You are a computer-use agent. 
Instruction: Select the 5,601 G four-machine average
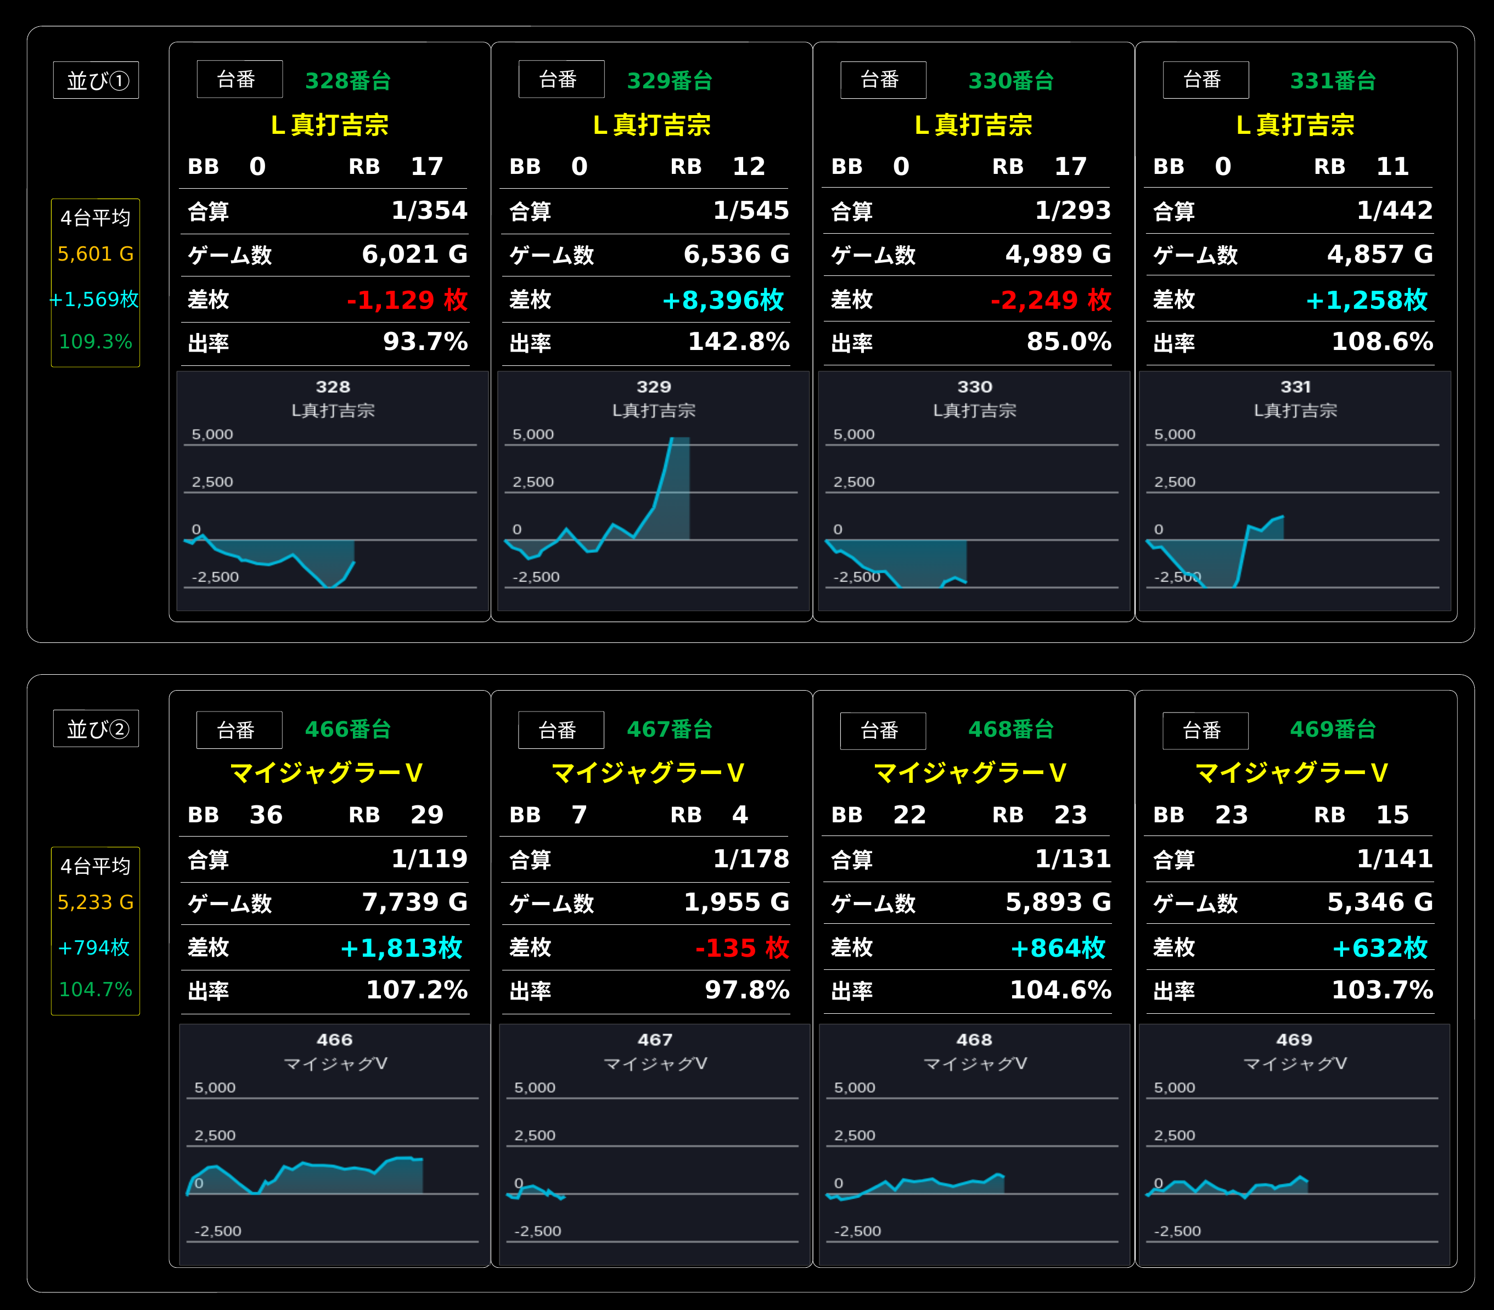[96, 253]
